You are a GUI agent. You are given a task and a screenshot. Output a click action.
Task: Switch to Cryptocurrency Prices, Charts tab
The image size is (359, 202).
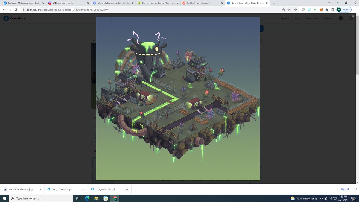point(158,3)
